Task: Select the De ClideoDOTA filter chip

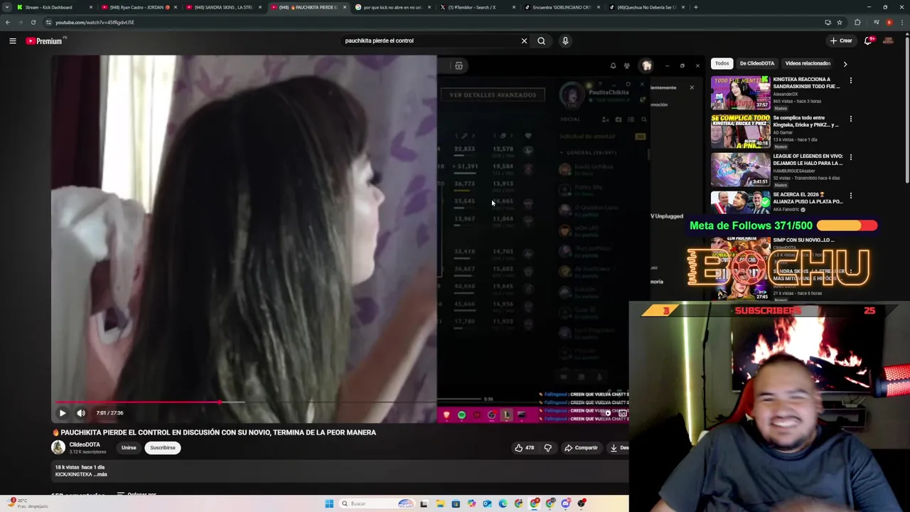Action: pos(757,63)
